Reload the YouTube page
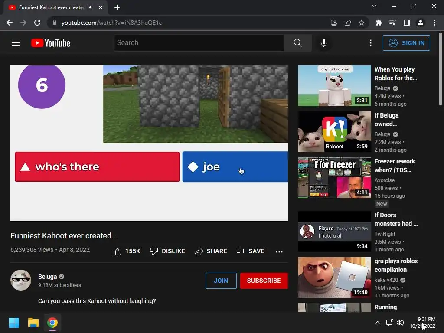The image size is (444, 333). coord(37,23)
